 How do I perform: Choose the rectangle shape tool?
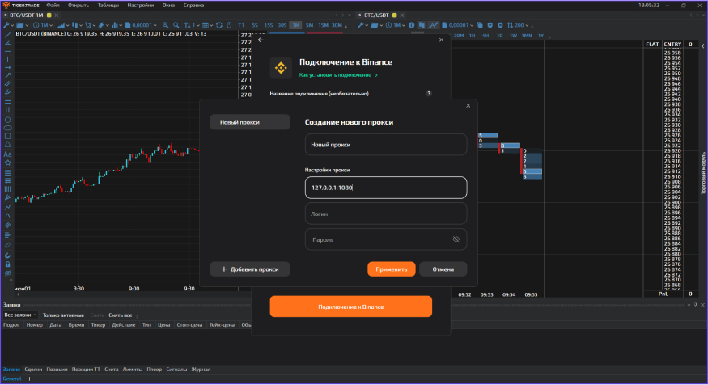tap(7, 137)
